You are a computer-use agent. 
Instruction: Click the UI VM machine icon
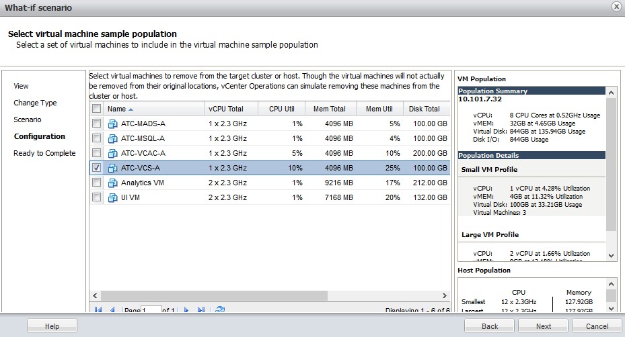click(113, 197)
